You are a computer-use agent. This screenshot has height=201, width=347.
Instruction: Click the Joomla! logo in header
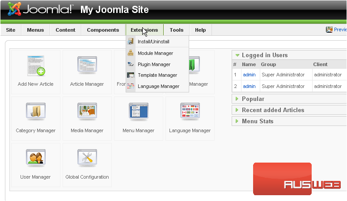coord(40,9)
